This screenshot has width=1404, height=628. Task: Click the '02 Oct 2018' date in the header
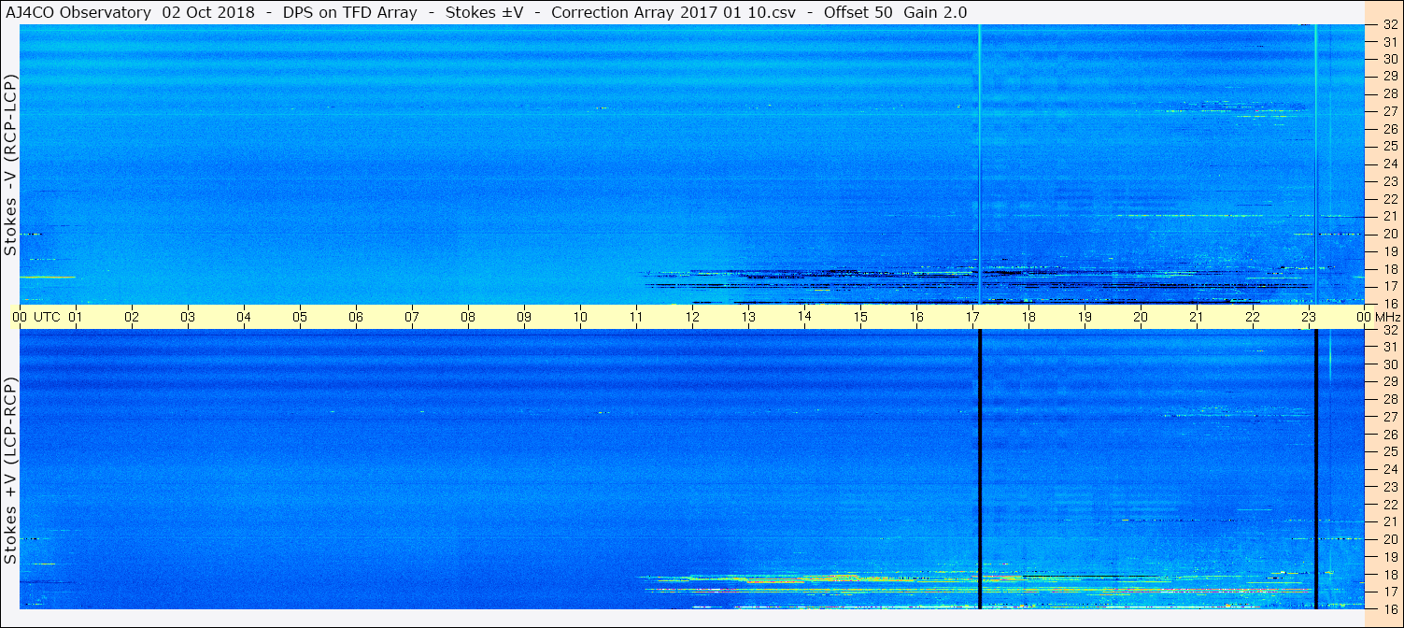[209, 12]
